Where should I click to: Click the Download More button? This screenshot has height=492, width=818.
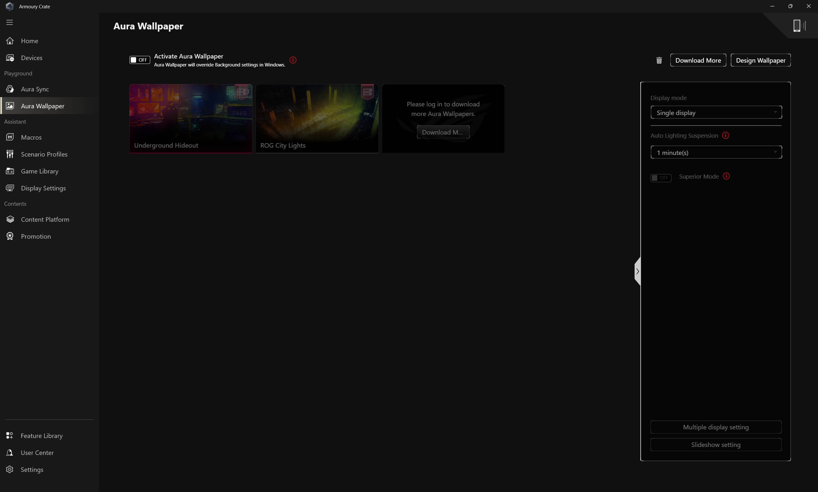(698, 60)
